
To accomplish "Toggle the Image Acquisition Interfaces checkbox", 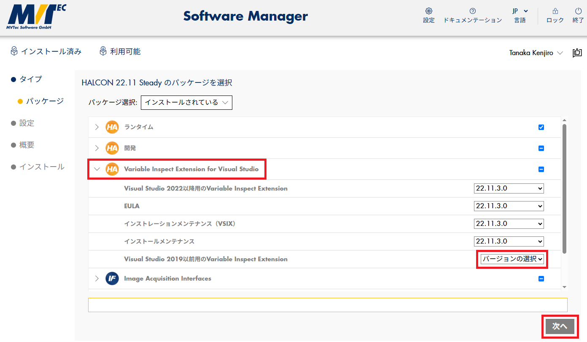I will tap(541, 278).
